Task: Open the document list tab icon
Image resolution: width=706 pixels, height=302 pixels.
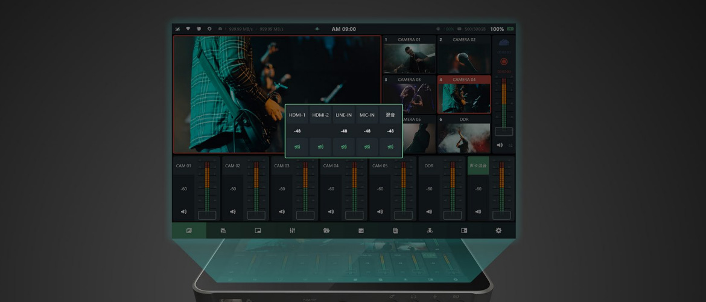Action: (395, 230)
